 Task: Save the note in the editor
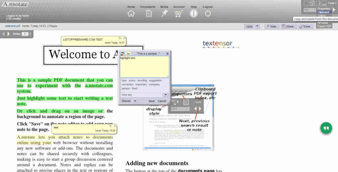click(151, 101)
